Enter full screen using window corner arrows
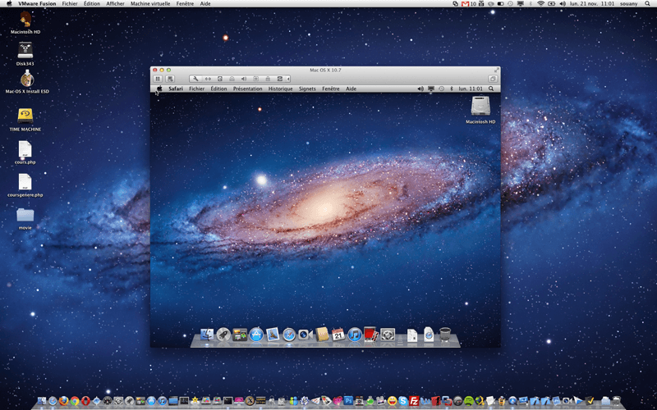657x410 pixels. click(x=497, y=70)
